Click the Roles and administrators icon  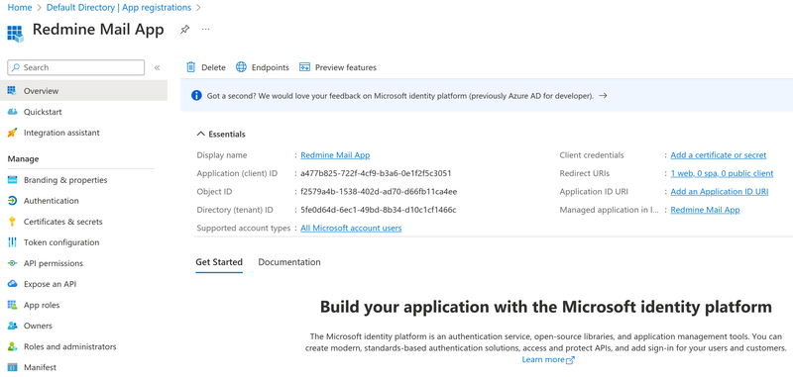[13, 346]
